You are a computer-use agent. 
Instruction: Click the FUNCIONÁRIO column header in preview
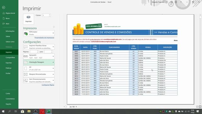[x=114, y=47]
